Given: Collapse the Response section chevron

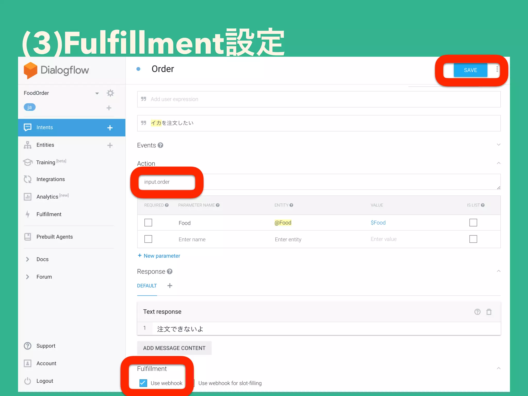Looking at the screenshot, I should [499, 271].
